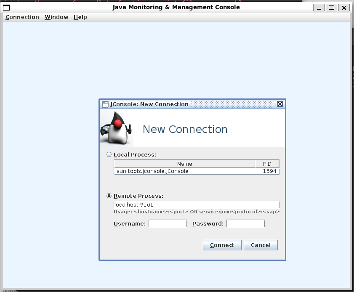Click the main window menu icon
354x292 pixels.
[x=6, y=7]
